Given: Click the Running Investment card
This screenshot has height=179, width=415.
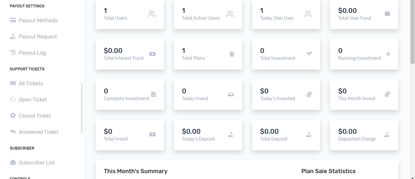Looking at the screenshot, I should click(x=364, y=54).
